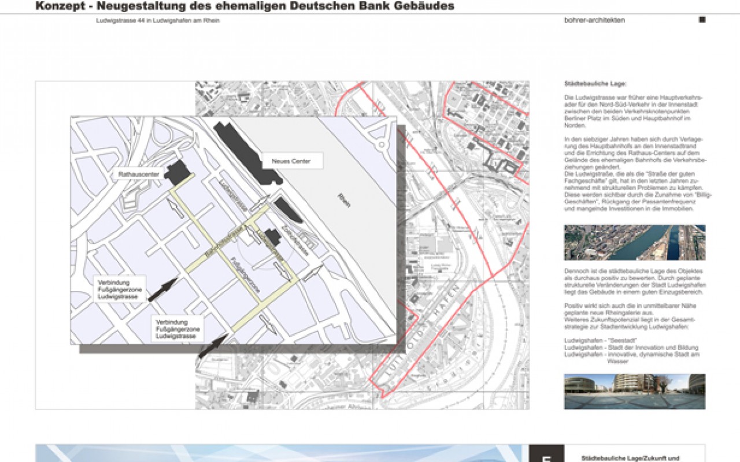Click the title 'Konzept - Neugestaltung des ehemaligen Deutschen Bank Gebäudes'

click(245, 6)
